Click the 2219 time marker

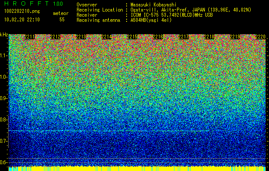235,37
